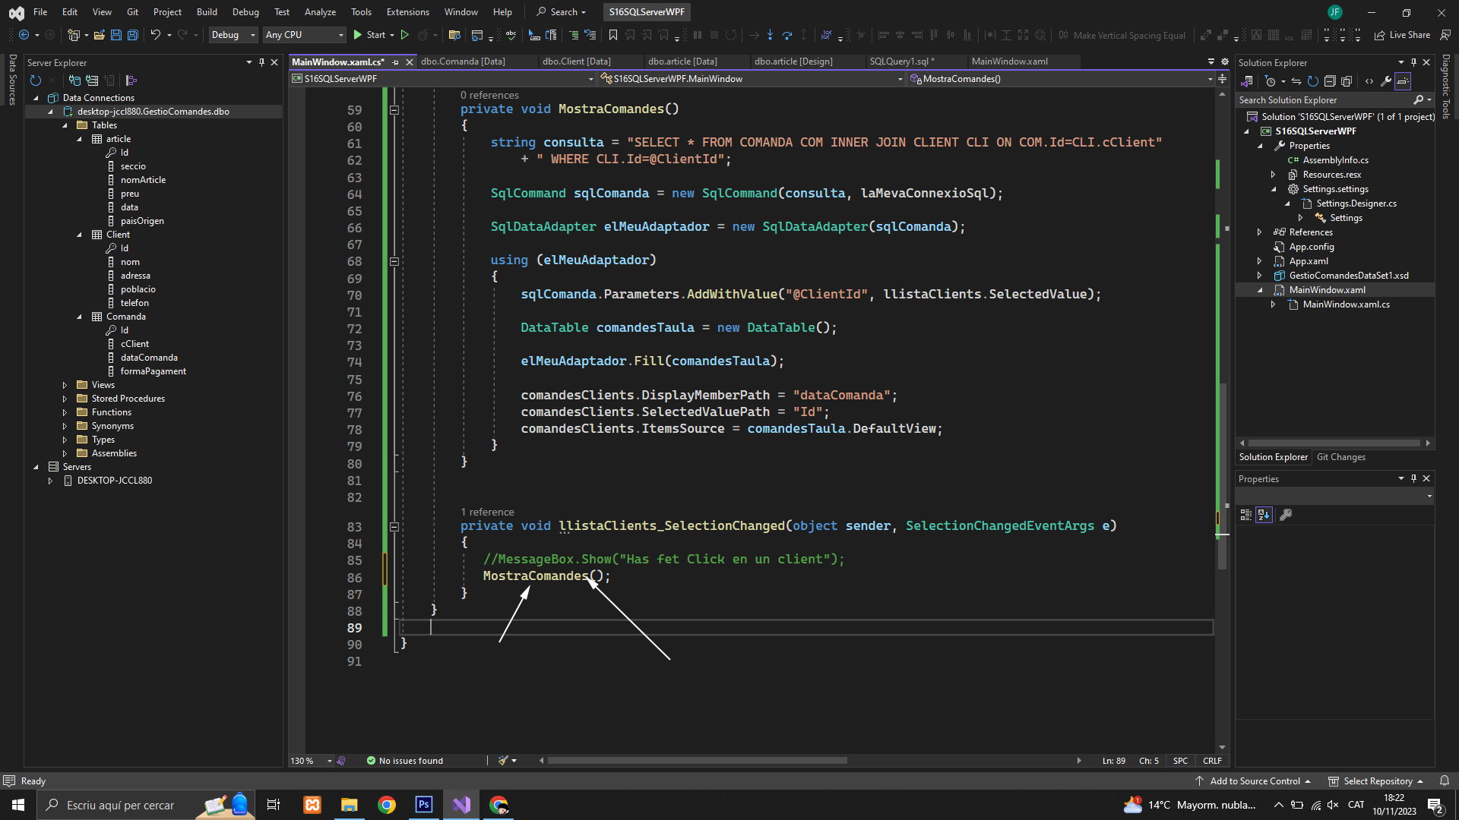
Task: Open Solution Explorer properties wrench icon
Action: (x=1386, y=81)
